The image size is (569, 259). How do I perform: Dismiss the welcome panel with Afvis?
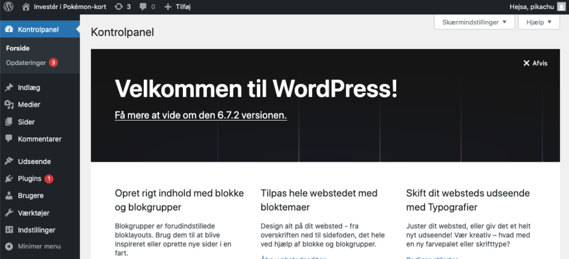tap(535, 63)
